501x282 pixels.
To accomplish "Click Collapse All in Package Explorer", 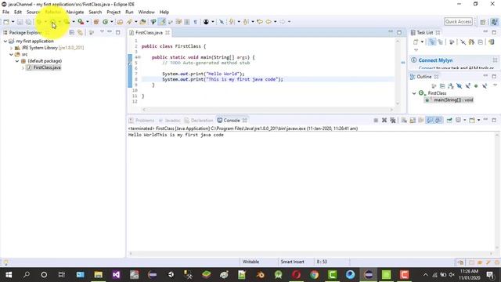I will click(71, 33).
